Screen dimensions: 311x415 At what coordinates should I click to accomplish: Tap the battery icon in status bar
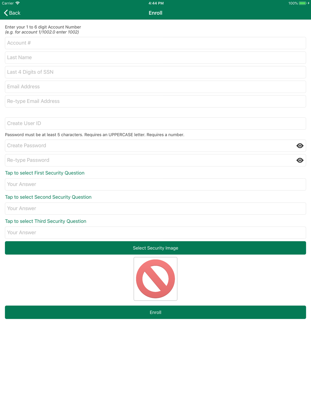pyautogui.click(x=303, y=3)
